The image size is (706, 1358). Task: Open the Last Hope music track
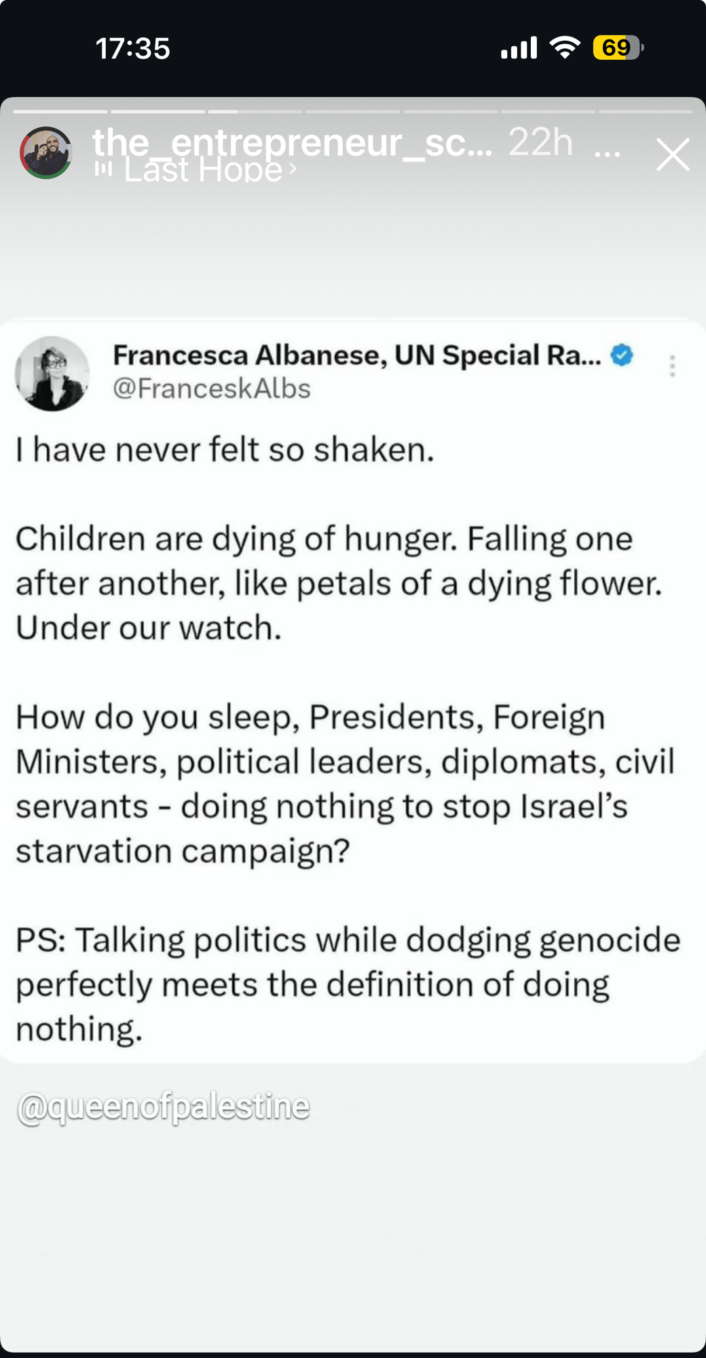202,170
